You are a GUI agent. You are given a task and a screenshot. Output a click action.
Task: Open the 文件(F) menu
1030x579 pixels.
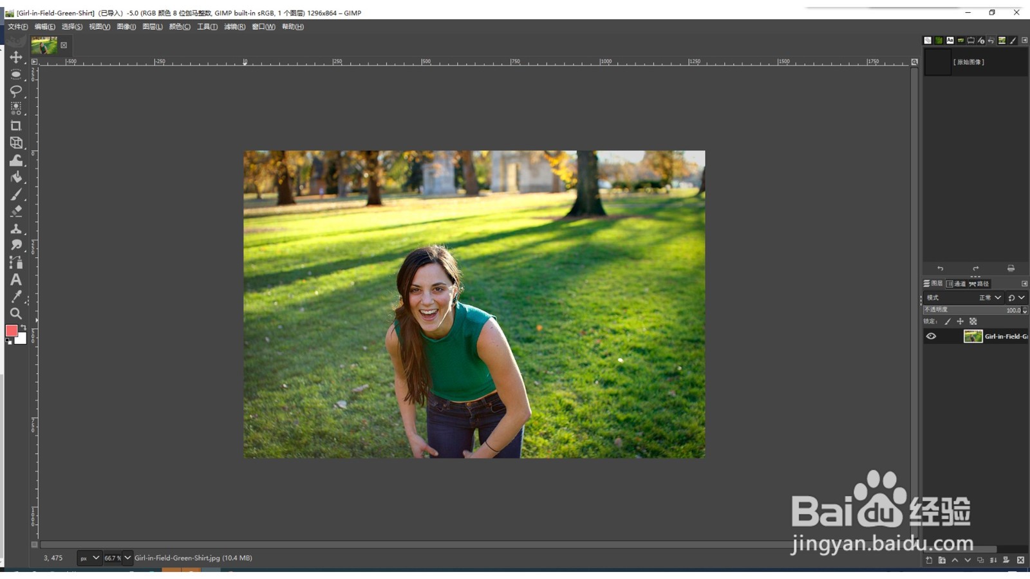(x=18, y=27)
